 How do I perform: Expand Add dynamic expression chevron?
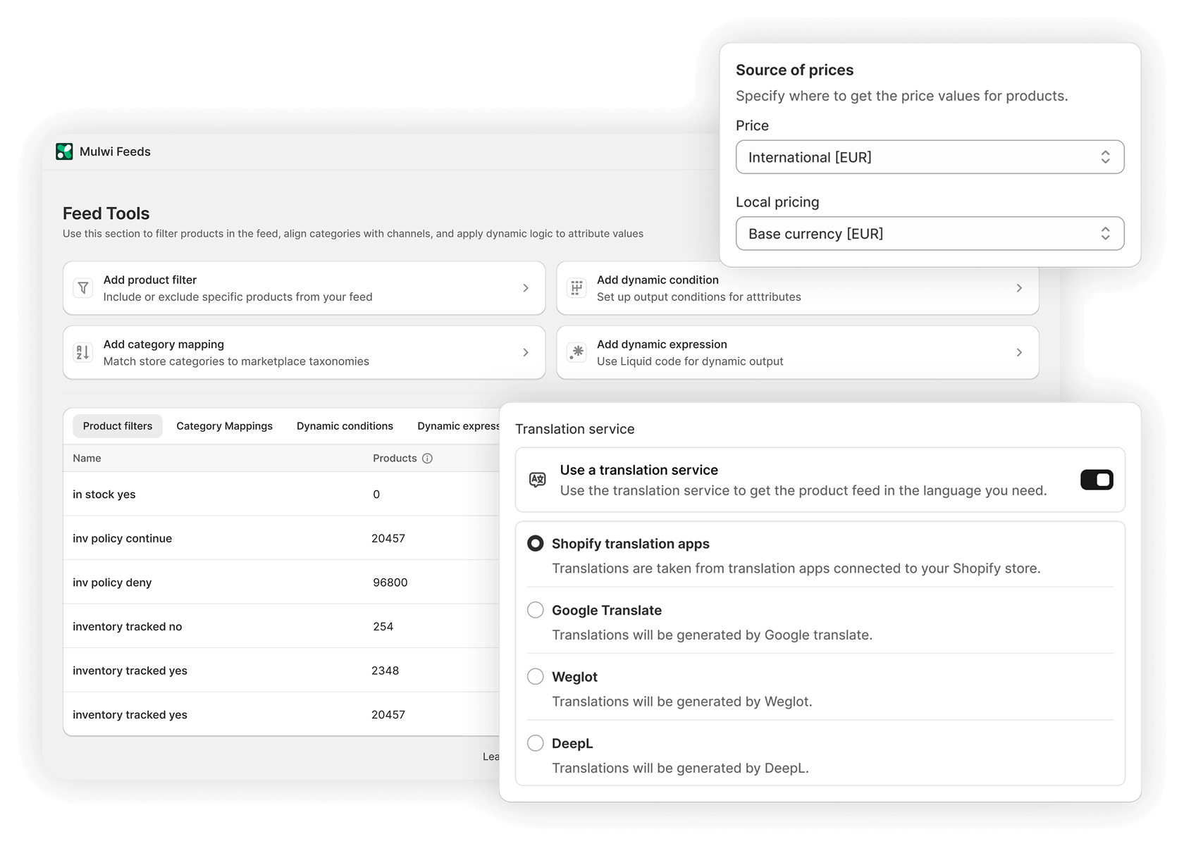[x=1019, y=352]
